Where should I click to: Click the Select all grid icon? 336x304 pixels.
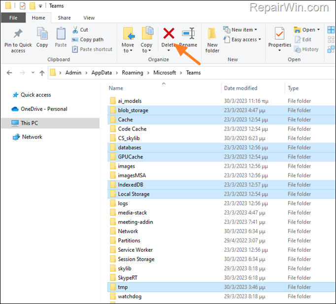[x=331, y=30]
